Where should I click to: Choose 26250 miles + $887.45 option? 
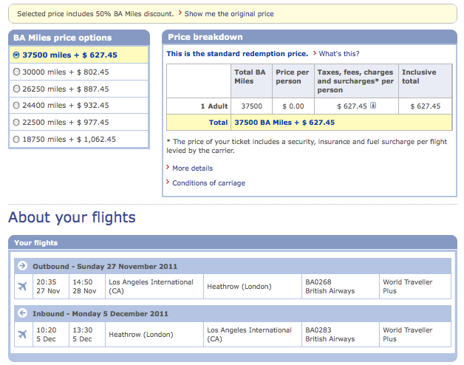pyautogui.click(x=17, y=89)
